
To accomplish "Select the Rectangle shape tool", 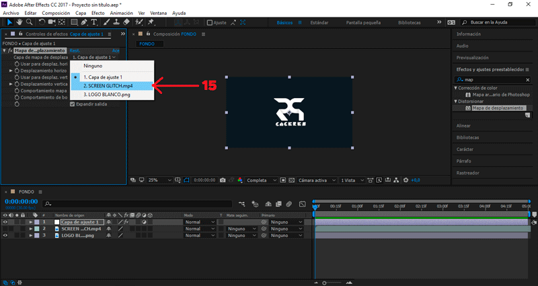I will (74, 22).
